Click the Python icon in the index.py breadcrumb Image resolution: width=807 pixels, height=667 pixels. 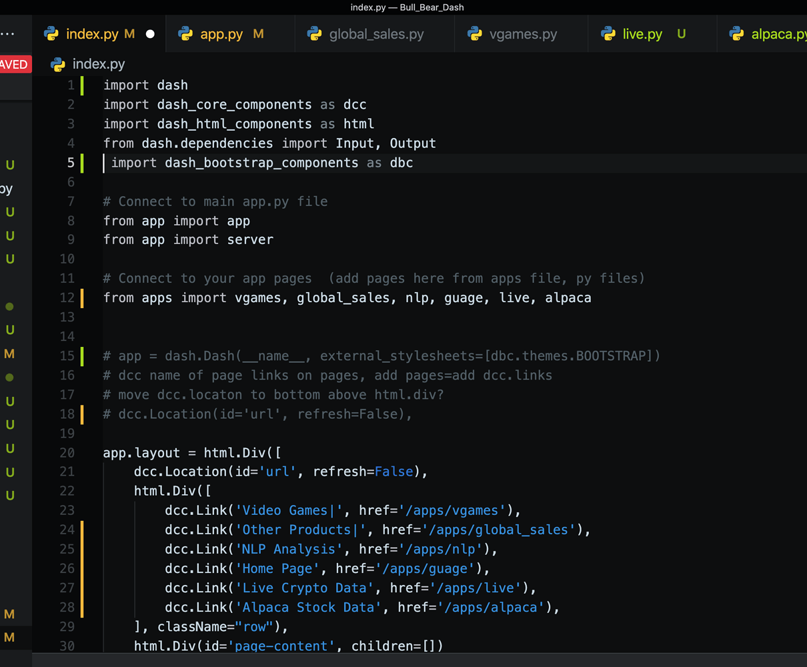[58, 64]
